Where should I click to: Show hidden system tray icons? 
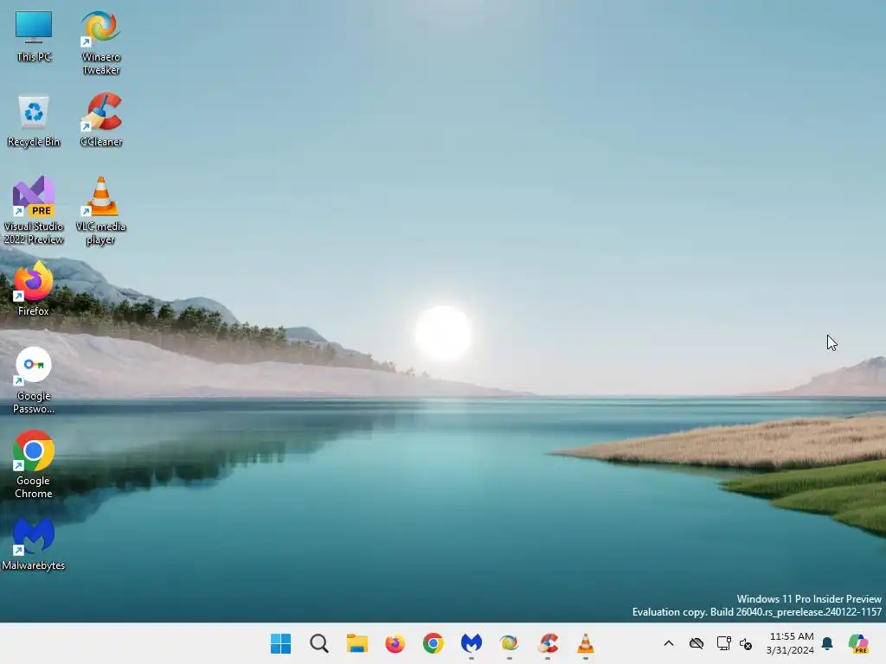pos(669,643)
